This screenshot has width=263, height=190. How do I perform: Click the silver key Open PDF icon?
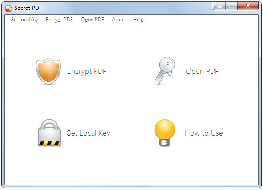coord(165,71)
